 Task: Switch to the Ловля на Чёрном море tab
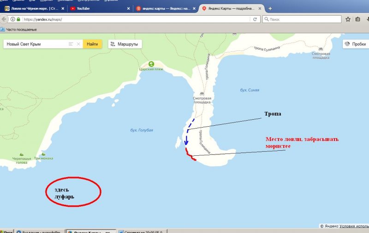(x=32, y=8)
